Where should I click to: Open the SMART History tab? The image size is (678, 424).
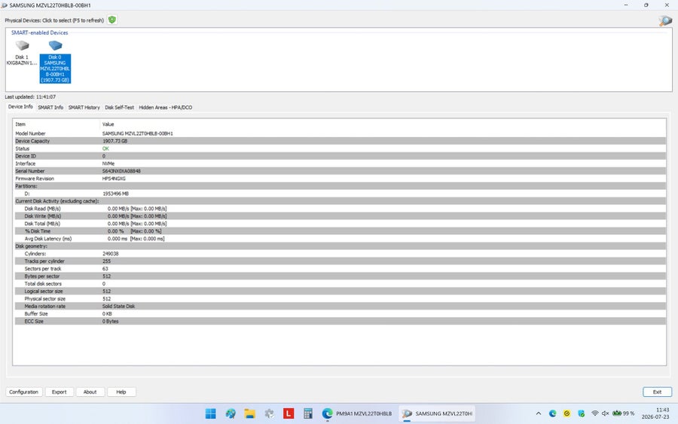tap(84, 107)
